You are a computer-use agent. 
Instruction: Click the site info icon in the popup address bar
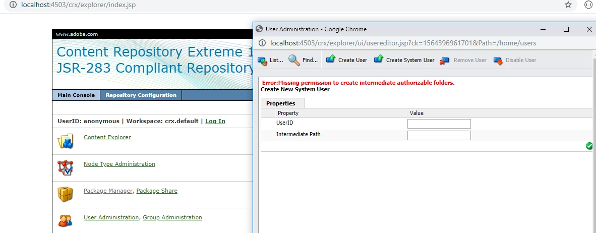262,43
